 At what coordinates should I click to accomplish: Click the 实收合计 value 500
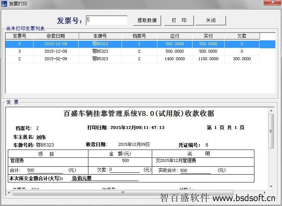[x=184, y=170]
